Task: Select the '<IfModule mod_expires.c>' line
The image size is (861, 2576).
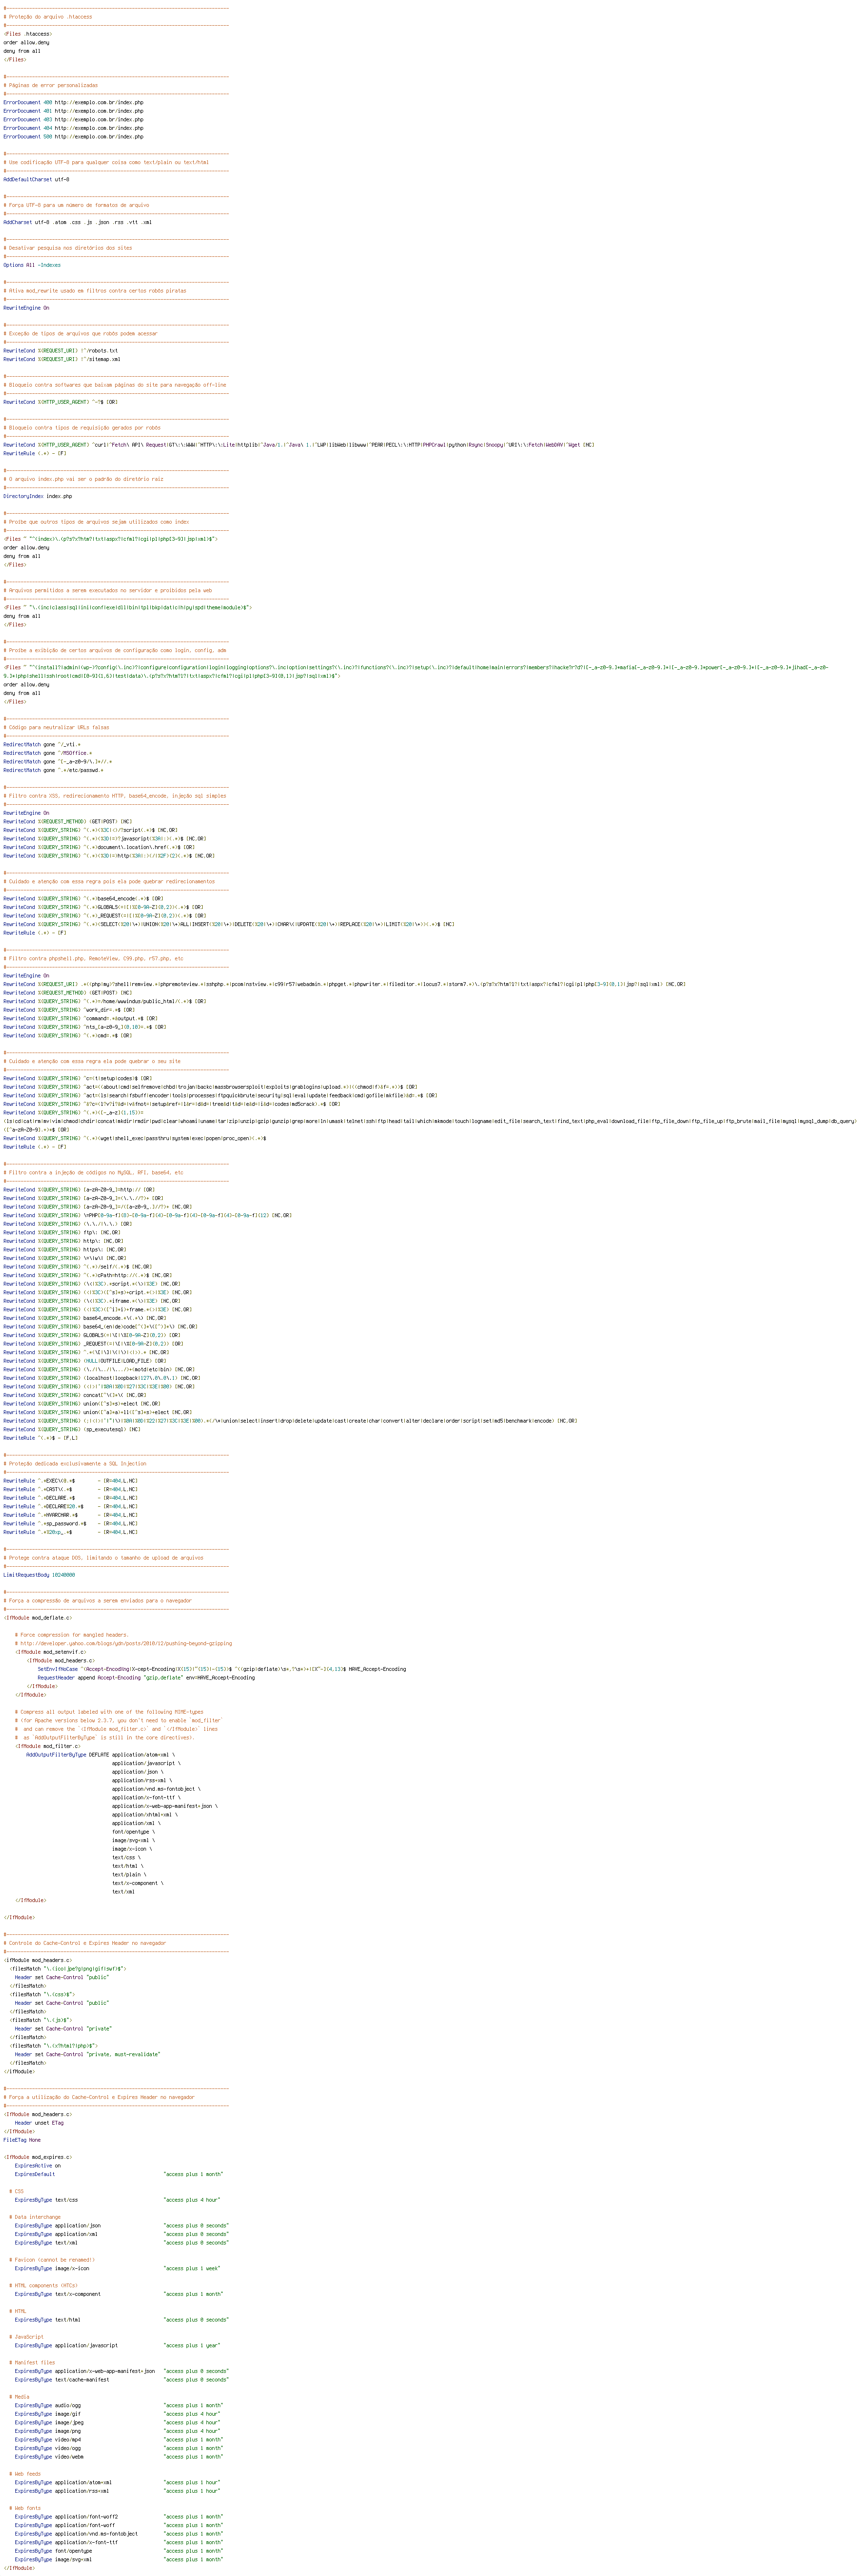Action: [x=37, y=2156]
